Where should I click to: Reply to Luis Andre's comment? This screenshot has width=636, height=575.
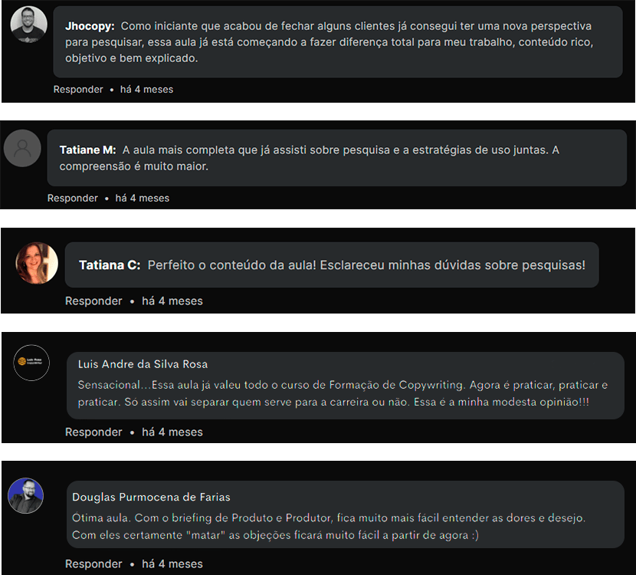coord(93,432)
